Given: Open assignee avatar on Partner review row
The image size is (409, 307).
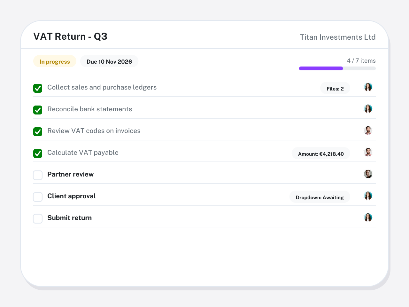Looking at the screenshot, I should 368,174.
